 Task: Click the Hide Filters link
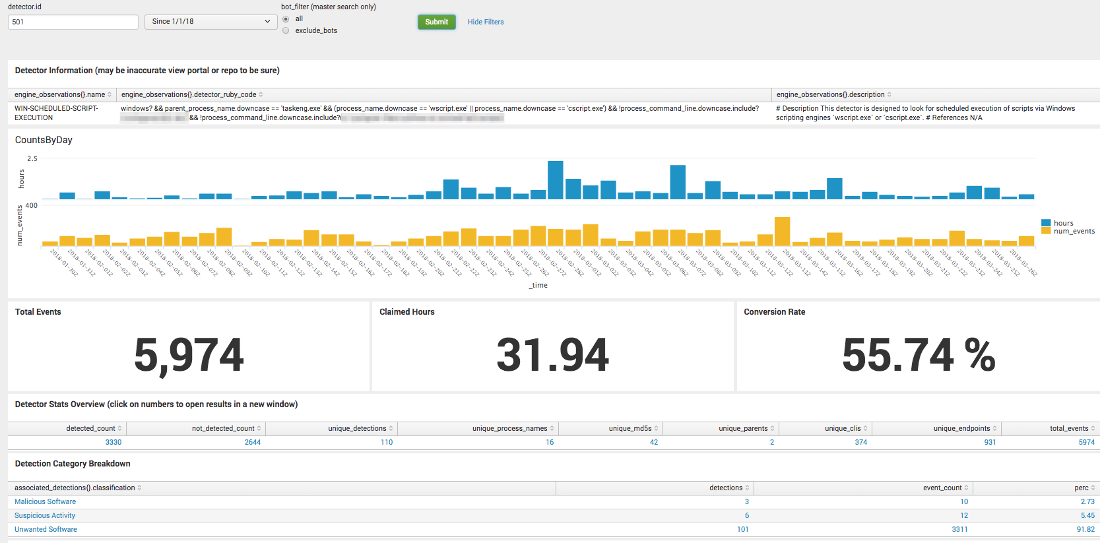pos(485,22)
